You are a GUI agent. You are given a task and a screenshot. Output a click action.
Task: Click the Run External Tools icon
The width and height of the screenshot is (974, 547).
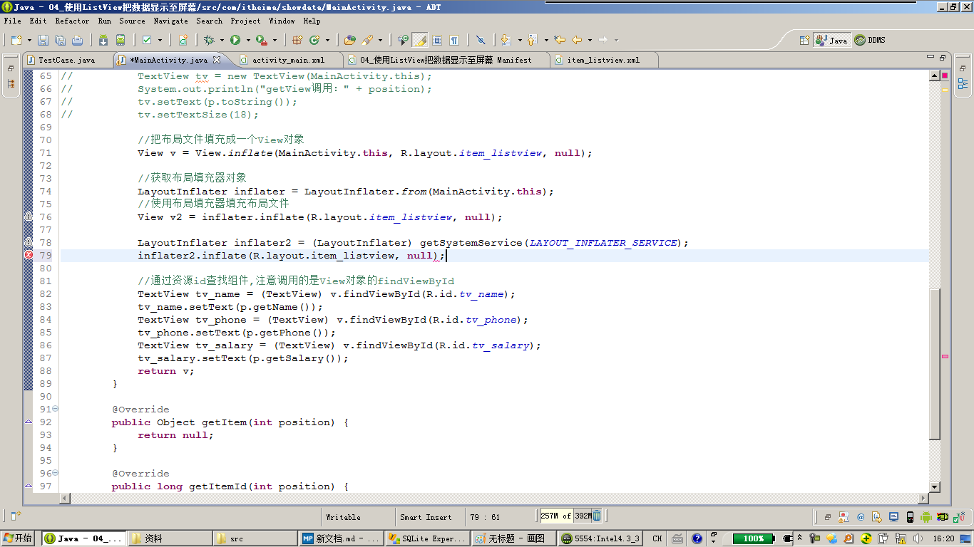click(261, 41)
